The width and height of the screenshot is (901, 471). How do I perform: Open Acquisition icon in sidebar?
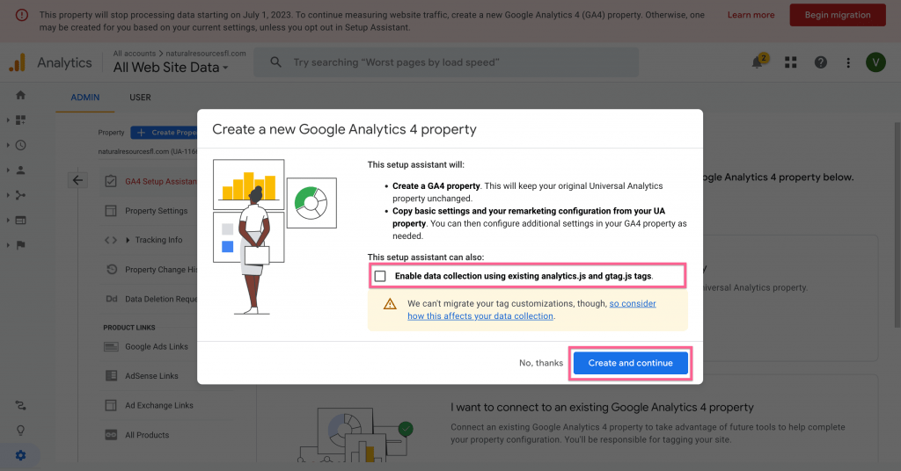(21, 195)
